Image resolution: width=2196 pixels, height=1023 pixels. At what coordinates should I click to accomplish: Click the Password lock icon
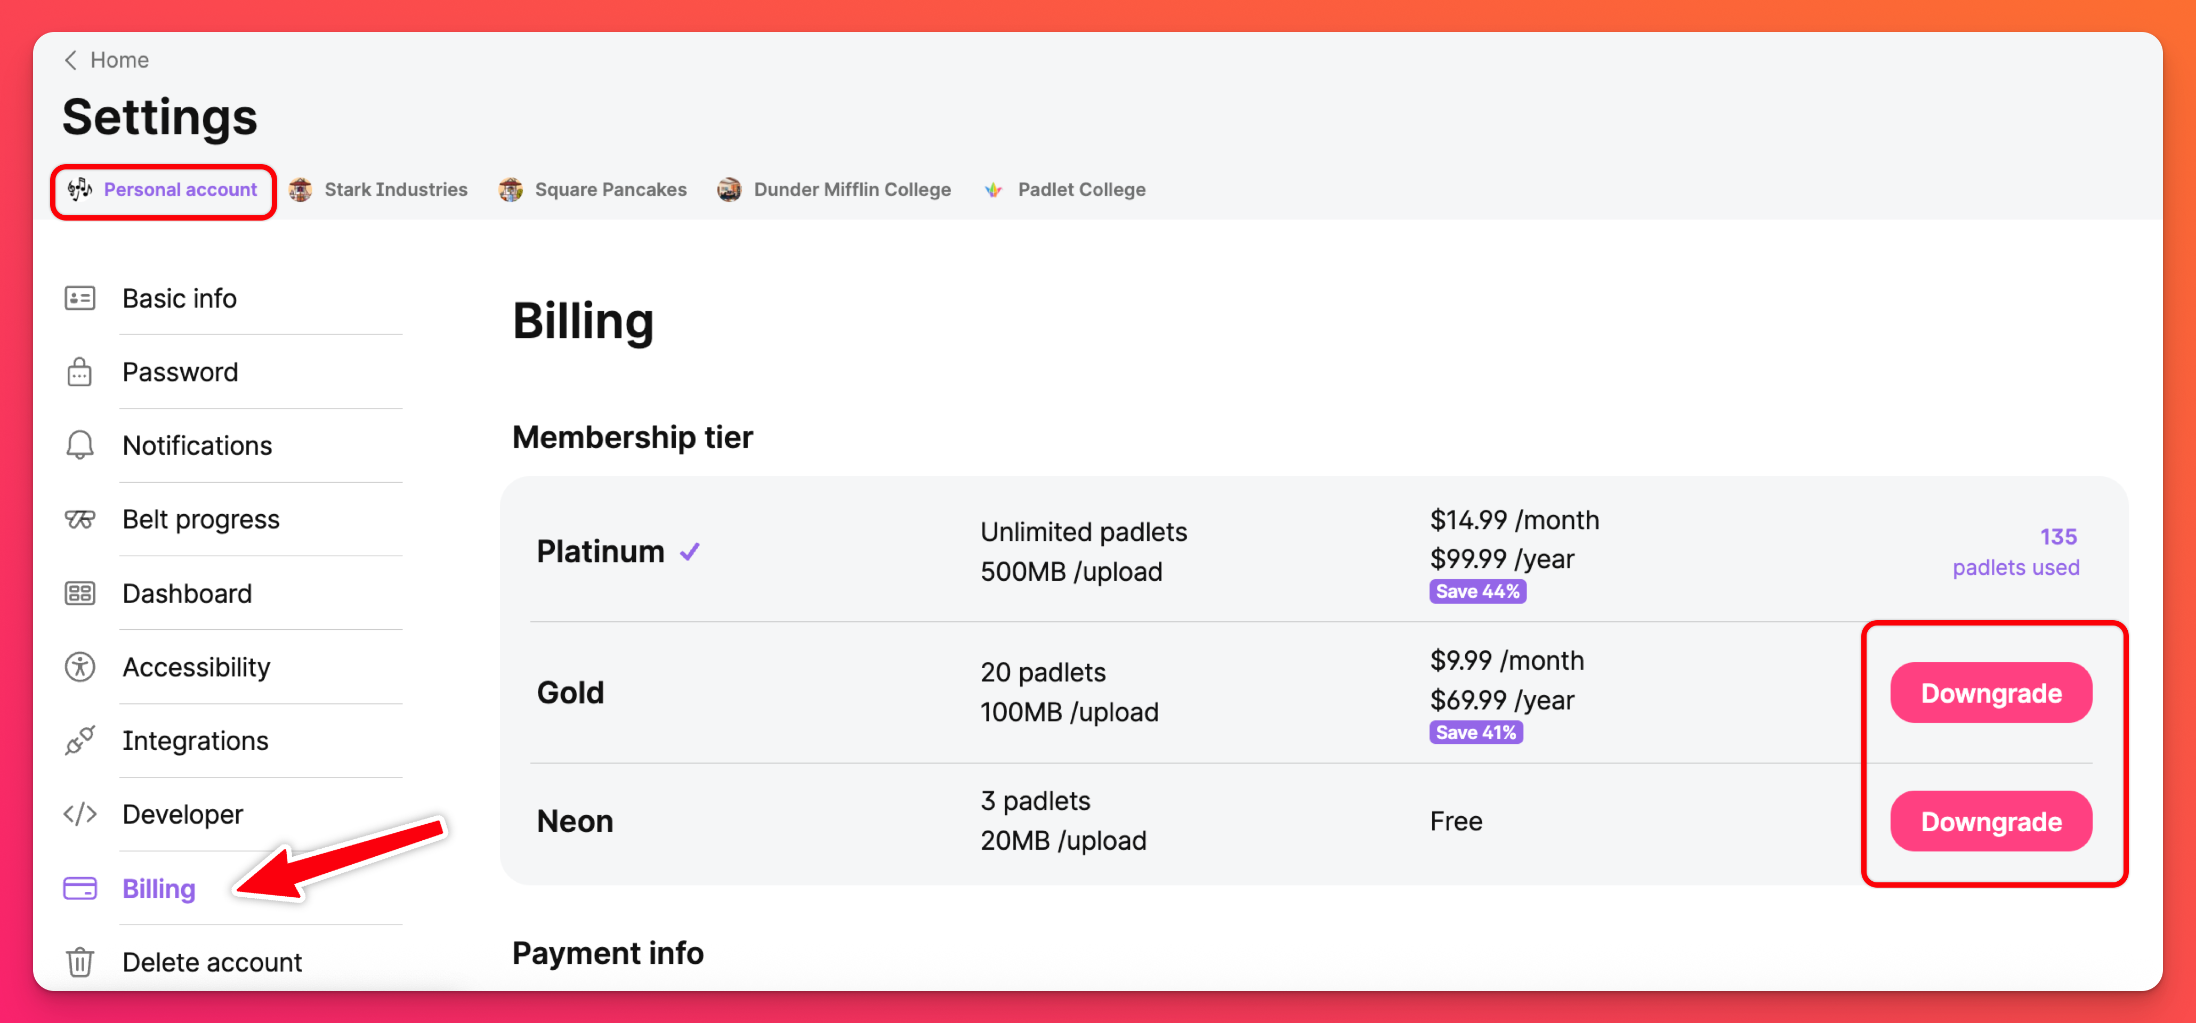[x=79, y=372]
